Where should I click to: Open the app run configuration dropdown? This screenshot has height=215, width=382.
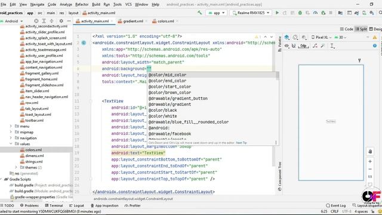[216, 13]
